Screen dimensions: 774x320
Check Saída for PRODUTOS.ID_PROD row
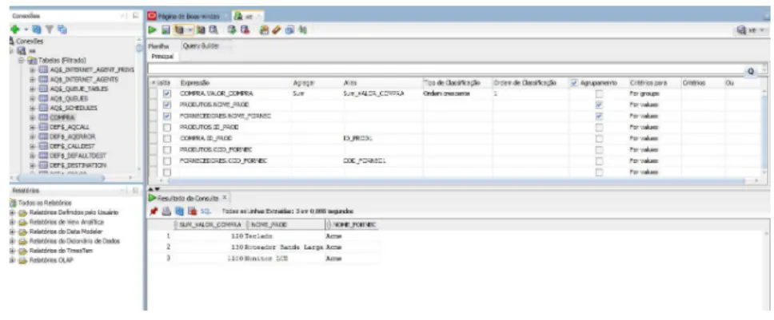167,127
